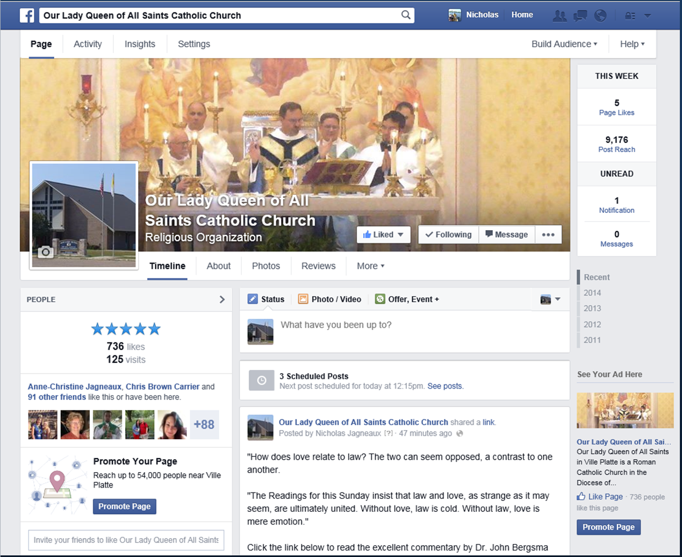Click the search magnifying glass icon
This screenshot has width=682, height=557.
(406, 15)
